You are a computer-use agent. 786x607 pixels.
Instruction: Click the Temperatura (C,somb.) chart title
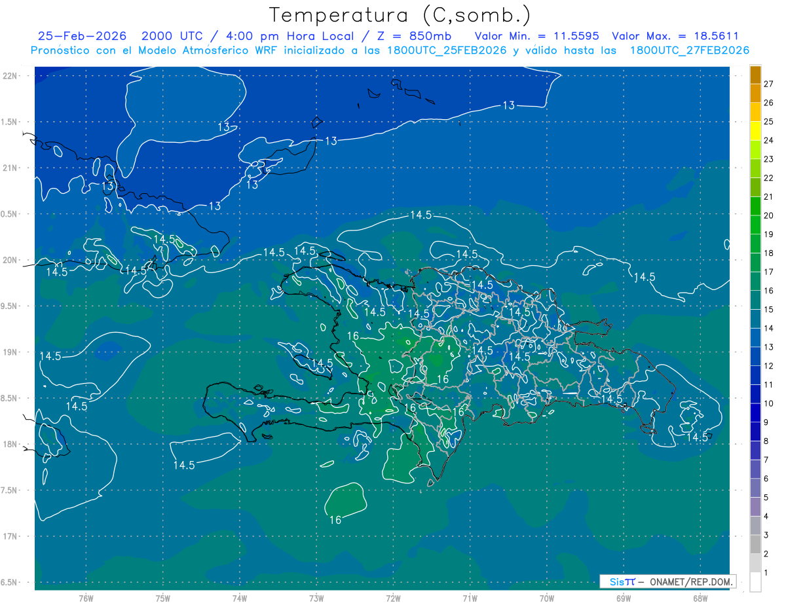400,15
